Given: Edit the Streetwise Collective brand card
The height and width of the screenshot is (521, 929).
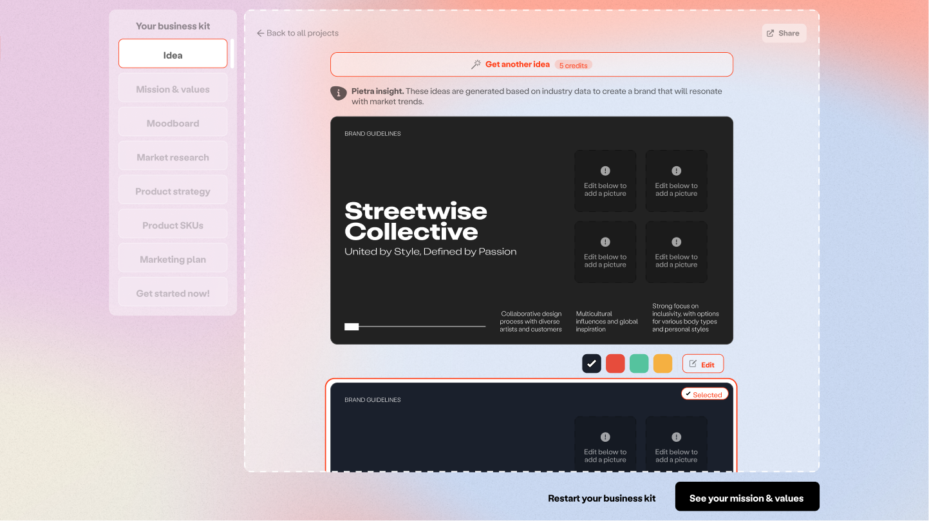Looking at the screenshot, I should pyautogui.click(x=703, y=364).
